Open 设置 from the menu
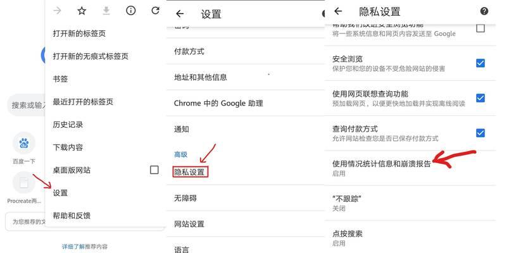The image size is (509, 253). point(60,193)
